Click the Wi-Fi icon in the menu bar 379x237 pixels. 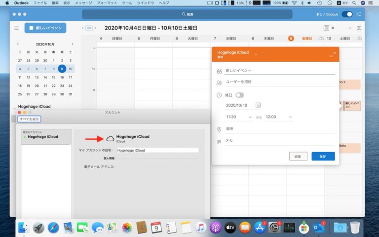pyautogui.click(x=294, y=3)
